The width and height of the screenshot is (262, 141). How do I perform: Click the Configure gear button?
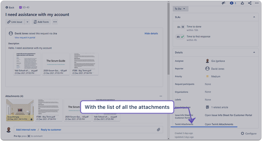249,133
